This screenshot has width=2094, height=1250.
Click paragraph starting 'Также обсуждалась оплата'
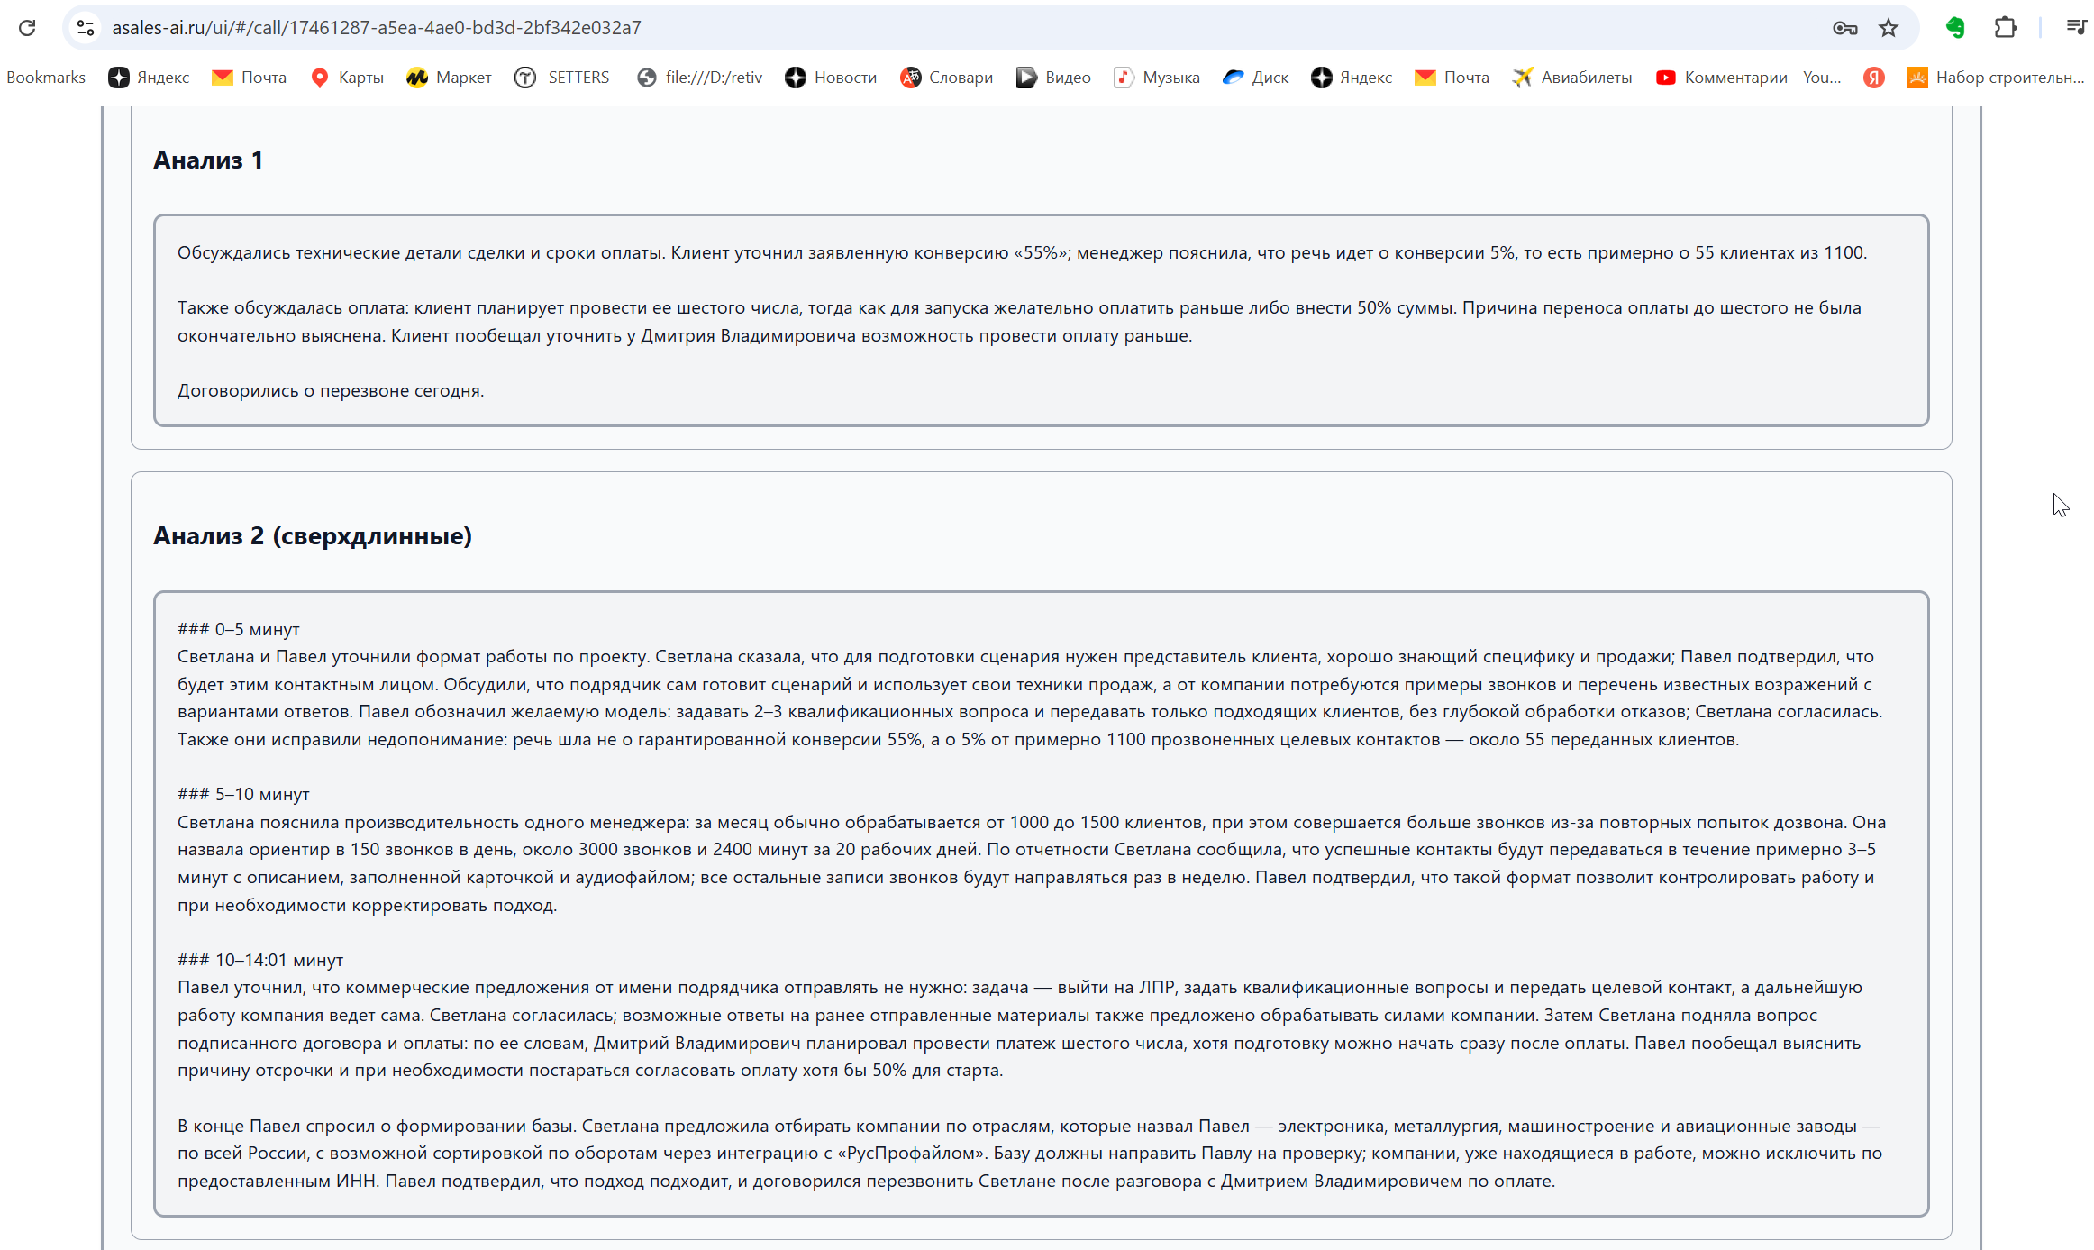(1019, 322)
